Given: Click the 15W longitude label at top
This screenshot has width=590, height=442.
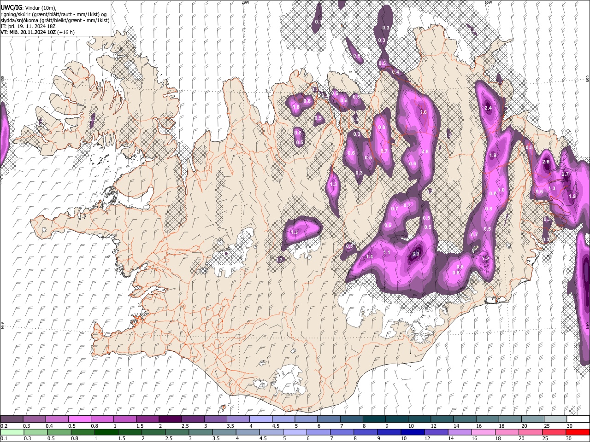Looking at the screenshot, I should click(488, 2).
